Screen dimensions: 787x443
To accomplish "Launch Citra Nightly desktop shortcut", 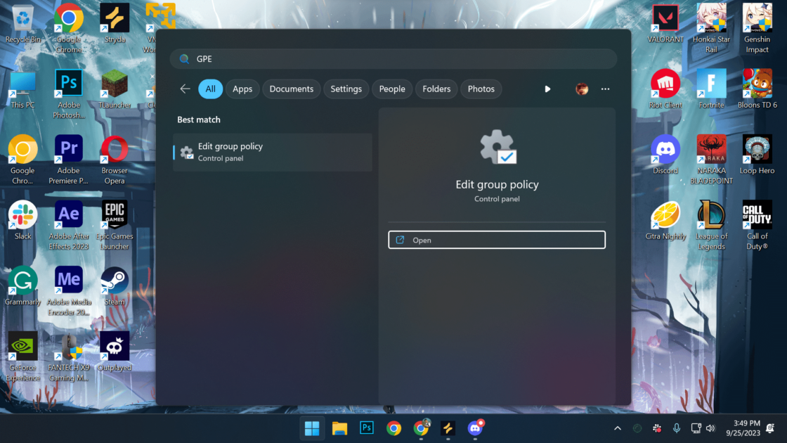I will (665, 221).
